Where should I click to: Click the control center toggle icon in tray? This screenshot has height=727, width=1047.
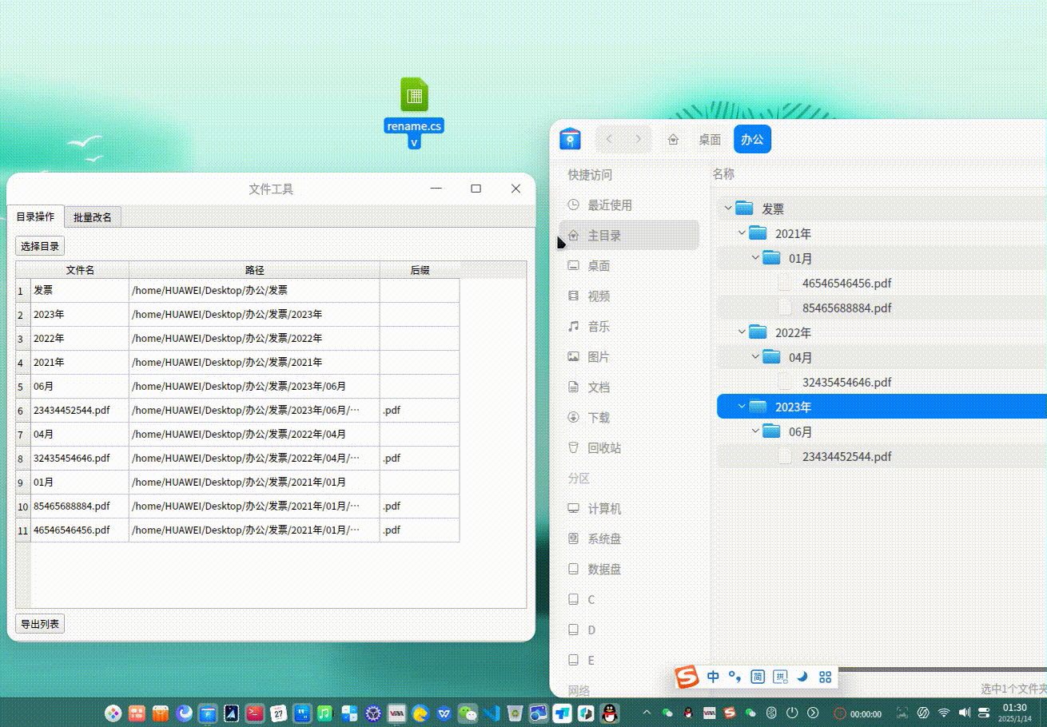(x=984, y=713)
